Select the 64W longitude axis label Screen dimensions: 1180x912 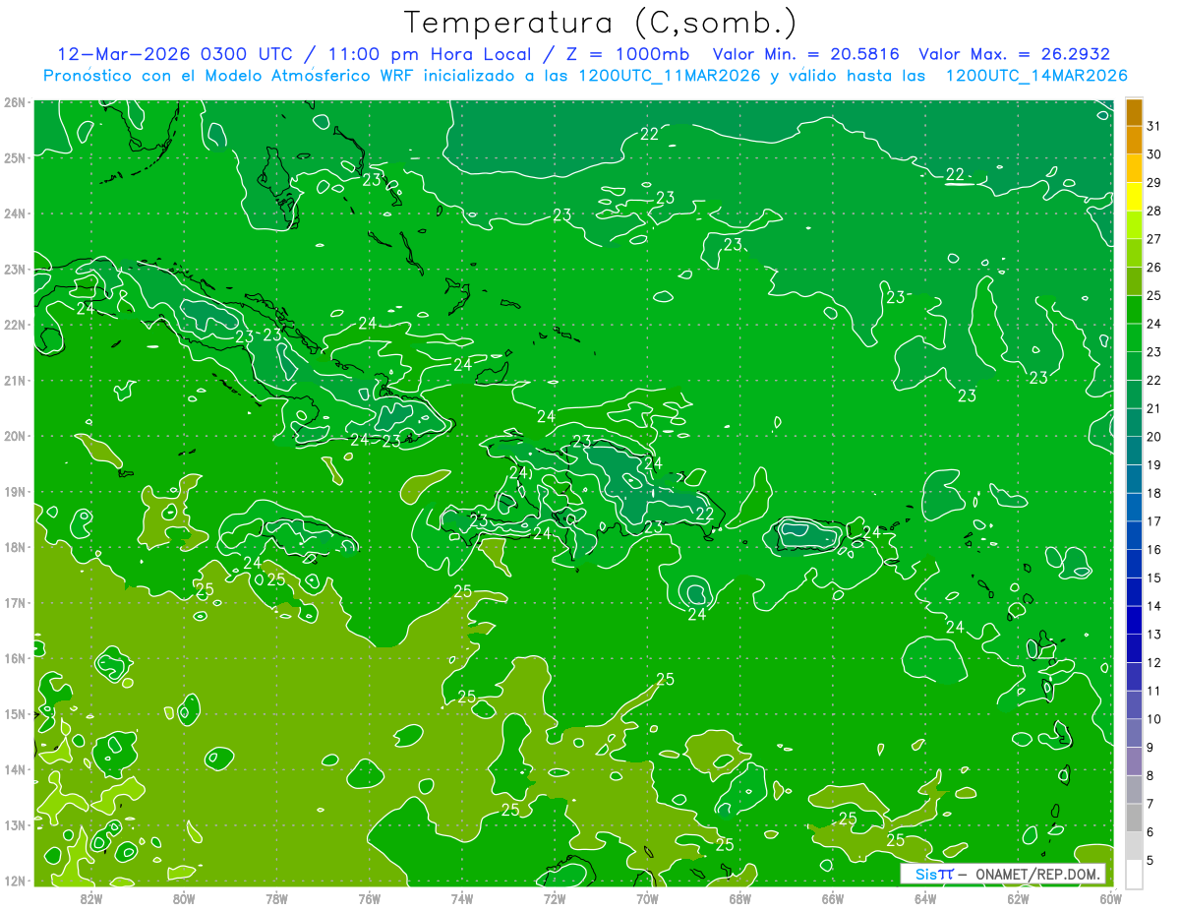pyautogui.click(x=925, y=898)
